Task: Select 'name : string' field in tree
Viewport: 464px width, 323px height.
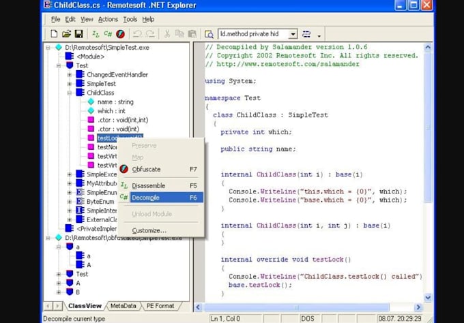Action: (x=115, y=102)
